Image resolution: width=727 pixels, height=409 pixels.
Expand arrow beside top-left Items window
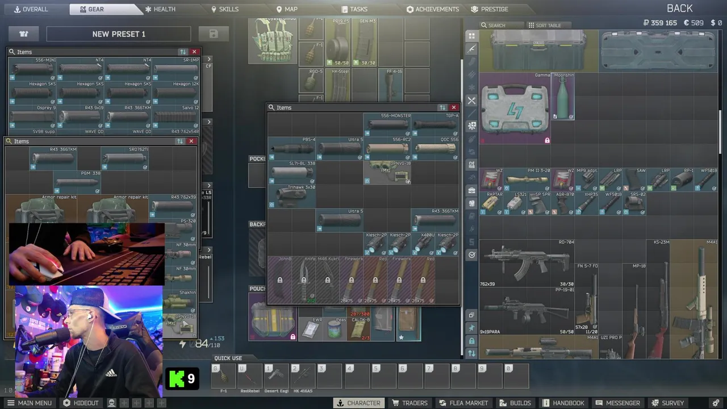click(209, 59)
